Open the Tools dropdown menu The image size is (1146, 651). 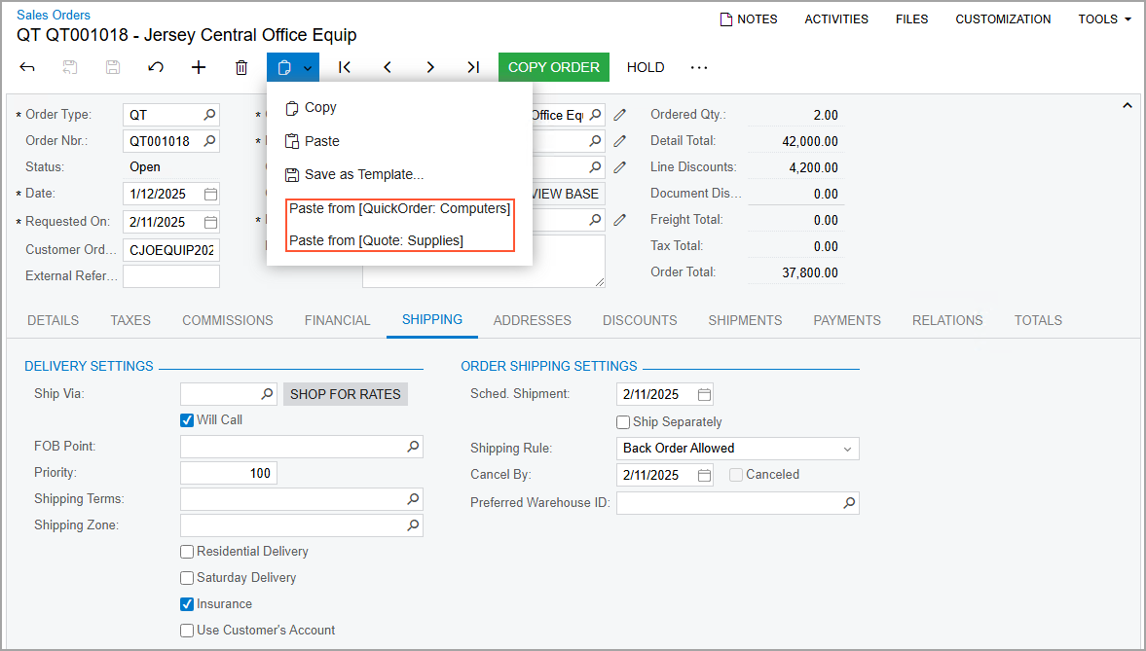(x=1104, y=19)
